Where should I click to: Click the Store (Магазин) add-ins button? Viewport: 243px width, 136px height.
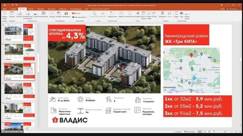coord(76,13)
